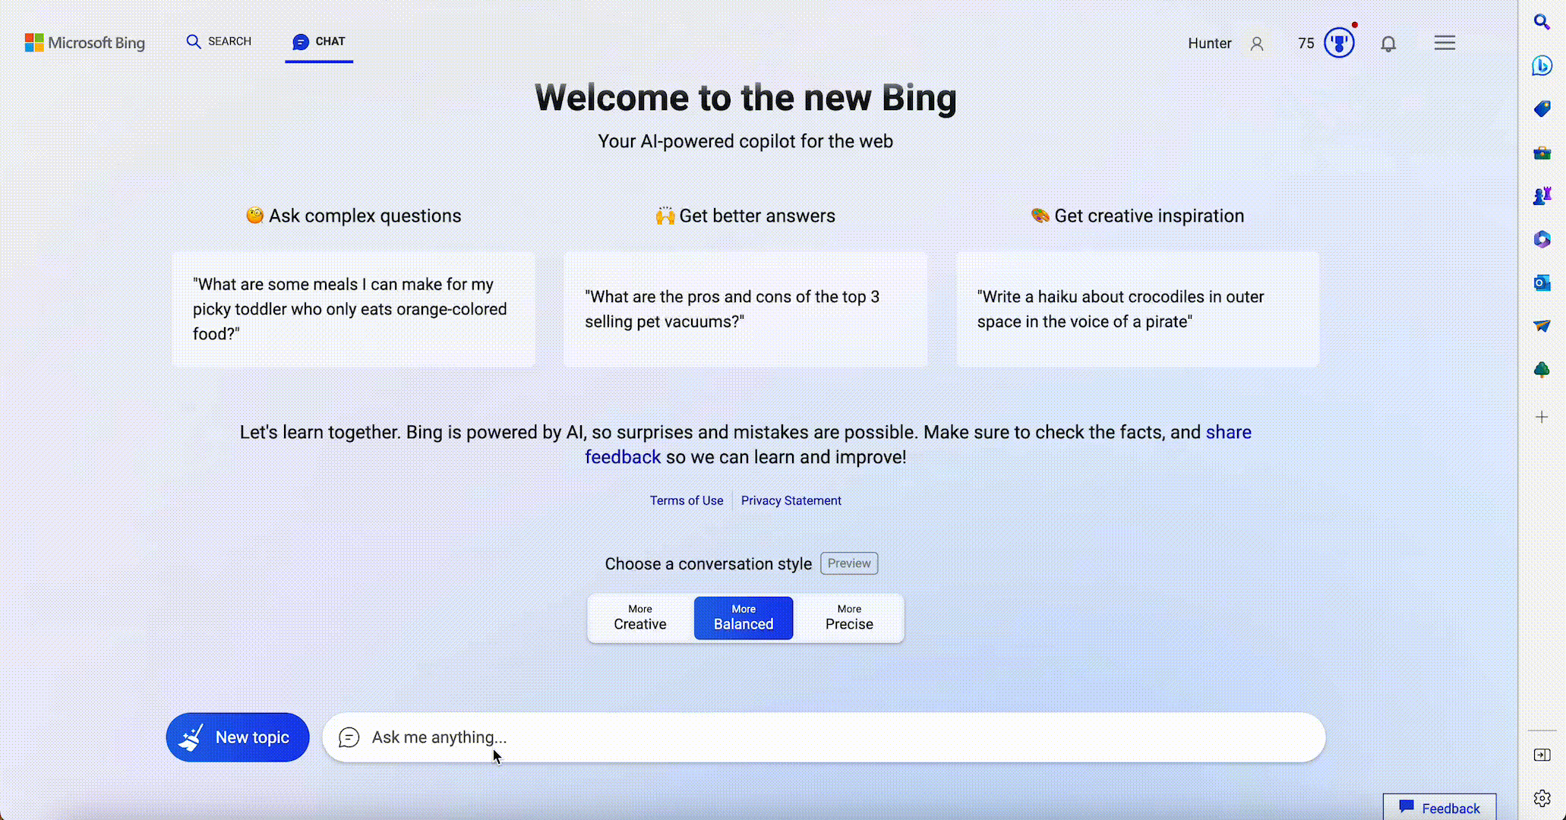Viewport: 1566px width, 820px height.
Task: Choose the pet vacuums pros and cons example
Action: [x=745, y=309]
